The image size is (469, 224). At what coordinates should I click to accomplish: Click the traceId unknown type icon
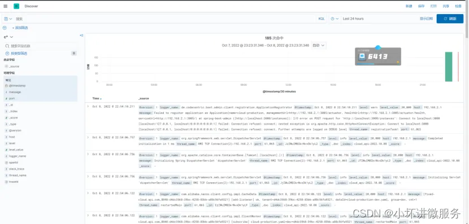[x=6, y=182]
